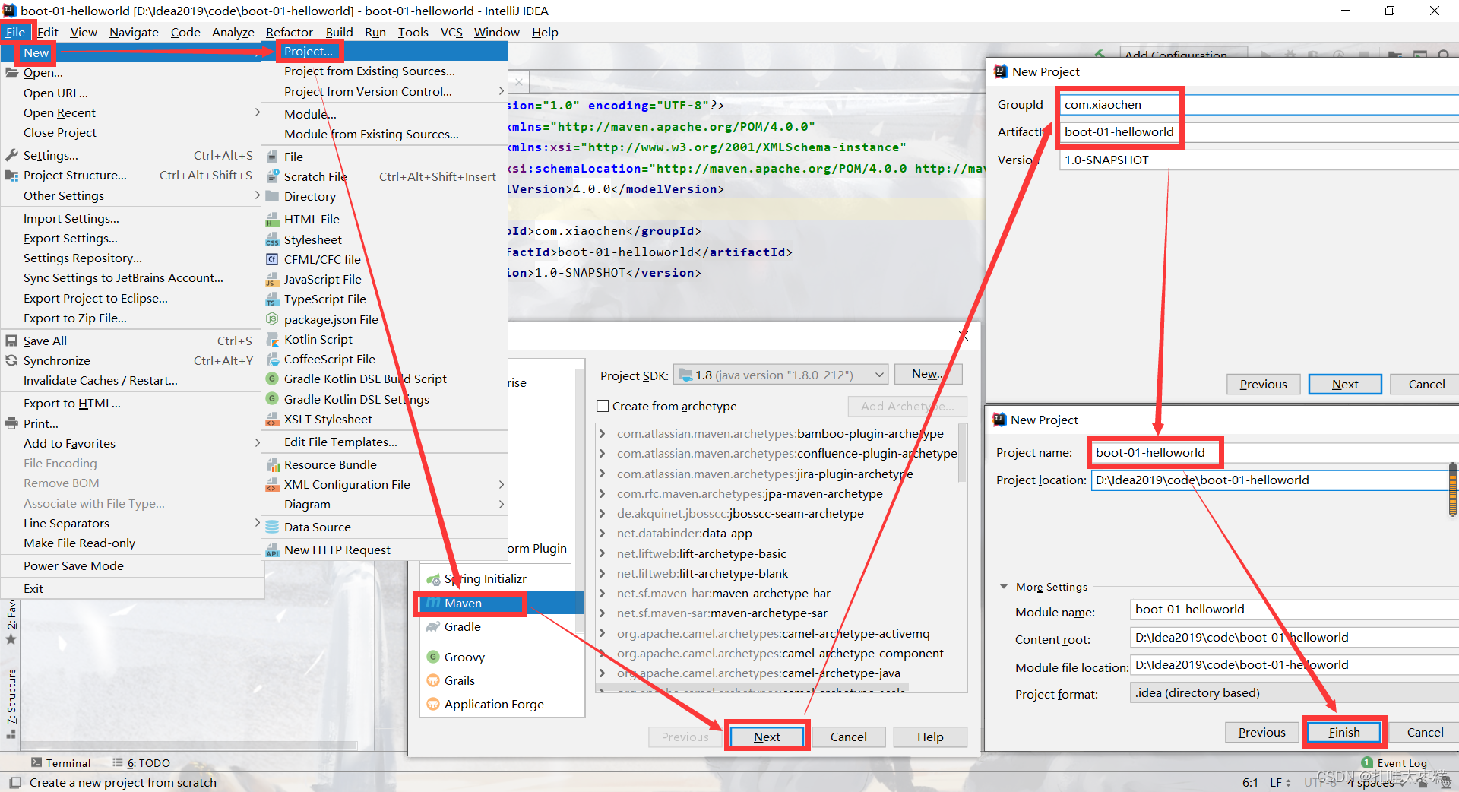Open the Project SDK dropdown

pyautogui.click(x=780, y=375)
